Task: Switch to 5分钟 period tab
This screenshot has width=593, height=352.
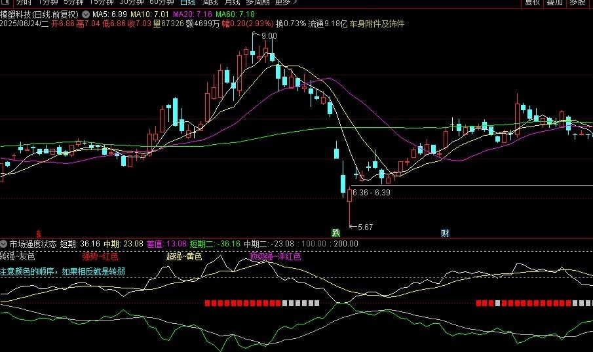Action: [x=74, y=2]
